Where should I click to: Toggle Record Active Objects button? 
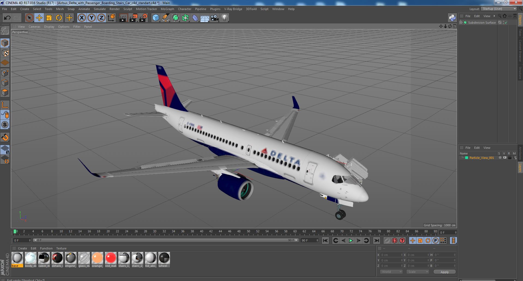(387, 240)
